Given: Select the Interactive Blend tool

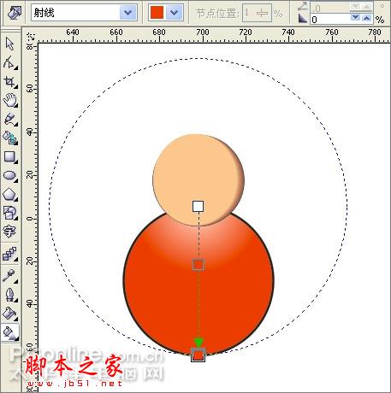Looking at the screenshot, I should 9,254.
